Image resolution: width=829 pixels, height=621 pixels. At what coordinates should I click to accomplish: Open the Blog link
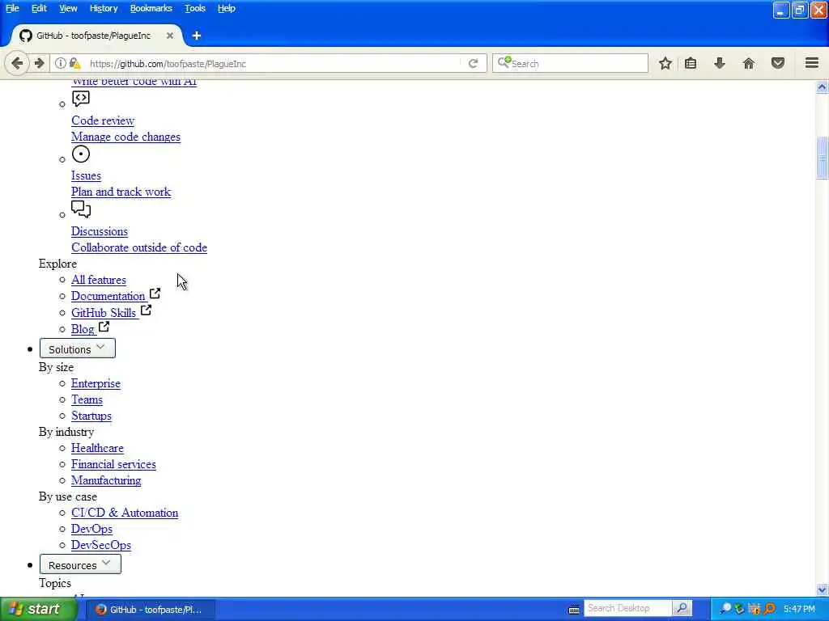click(83, 329)
